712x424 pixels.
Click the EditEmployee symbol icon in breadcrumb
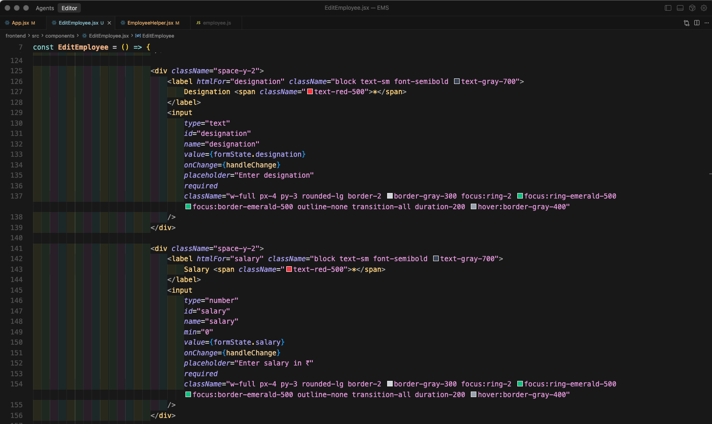coord(138,36)
